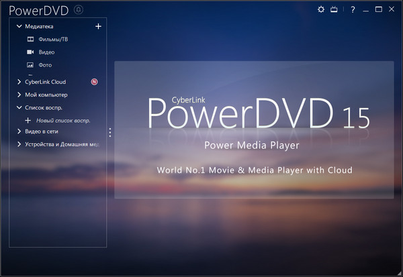Expand the Мой компьютер tree node
The height and width of the screenshot is (277, 403).
[19, 95]
